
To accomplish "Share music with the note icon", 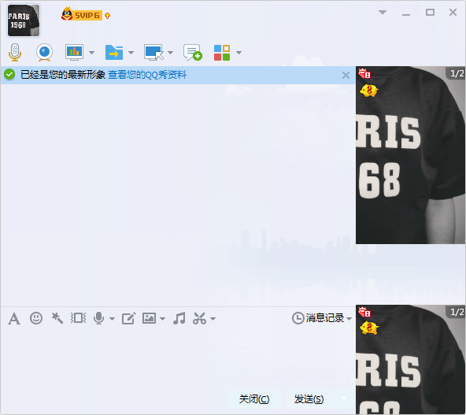I will pos(179,318).
